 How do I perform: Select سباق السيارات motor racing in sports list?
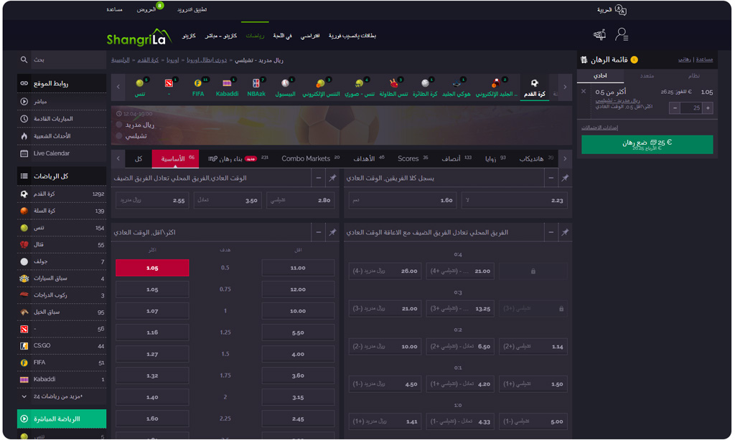point(62,279)
